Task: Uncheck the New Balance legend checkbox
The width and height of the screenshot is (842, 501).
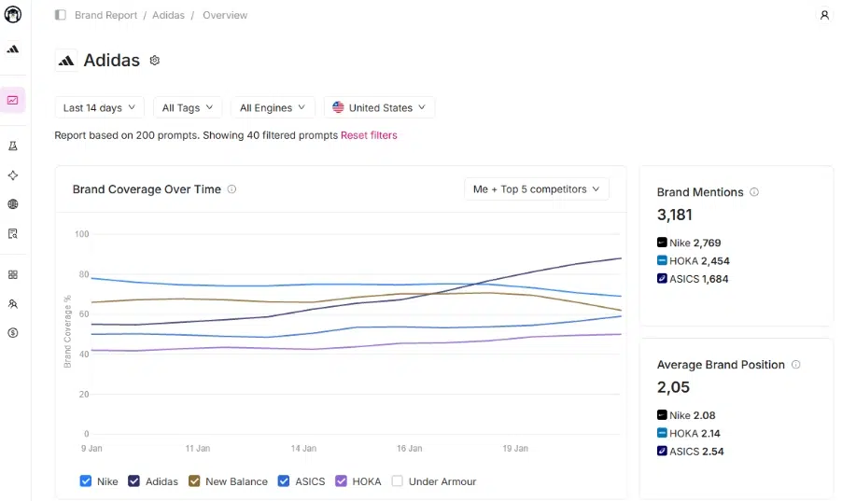Action: (194, 481)
